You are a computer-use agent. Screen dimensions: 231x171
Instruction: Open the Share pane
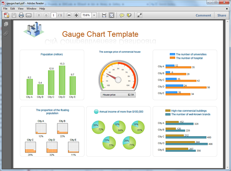[222, 15]
